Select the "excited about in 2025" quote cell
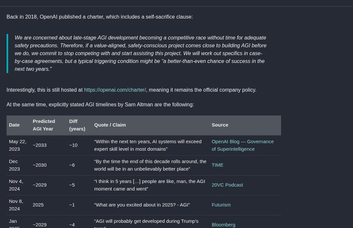This screenshot has height=228, width=353. coord(142,205)
